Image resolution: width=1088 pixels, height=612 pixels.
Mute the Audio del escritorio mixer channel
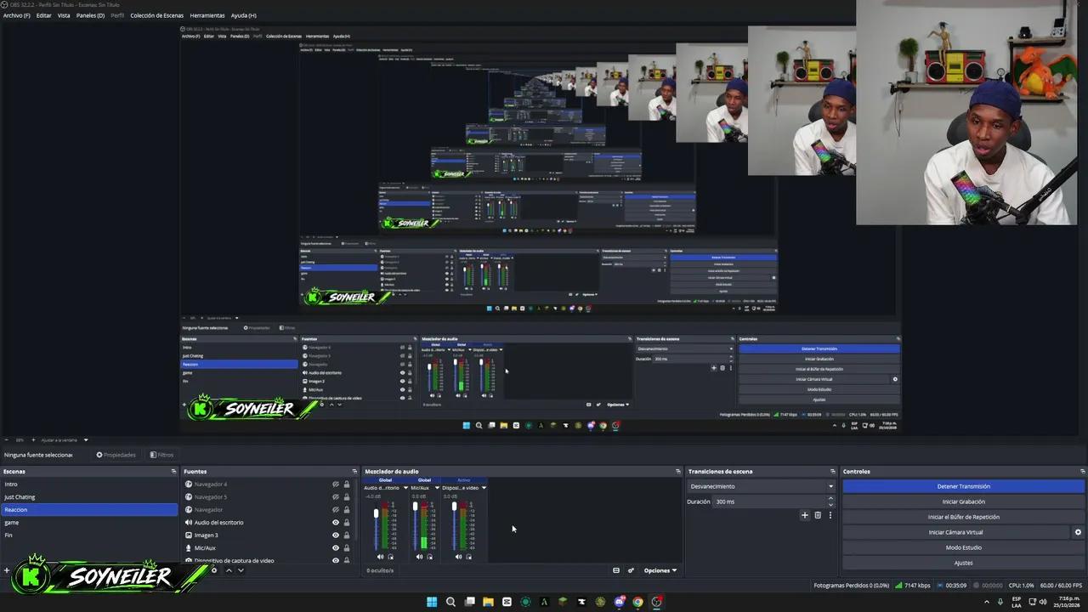380,557
